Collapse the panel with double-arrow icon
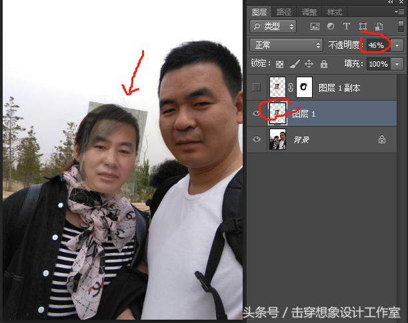408x323 pixels. 390,2
